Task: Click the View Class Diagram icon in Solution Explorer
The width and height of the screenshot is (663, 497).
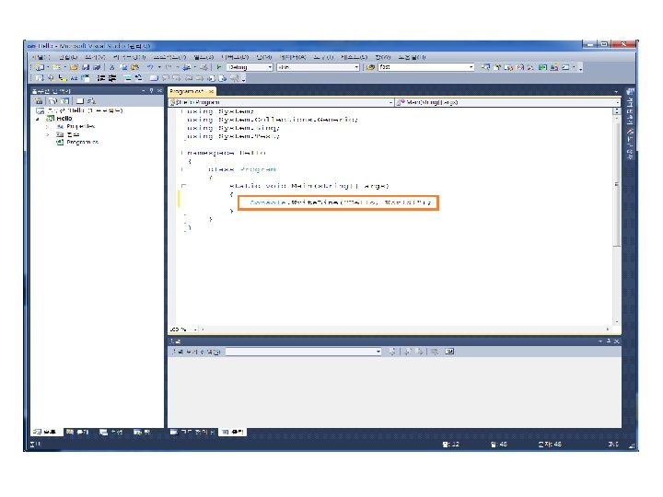Action: [91, 101]
